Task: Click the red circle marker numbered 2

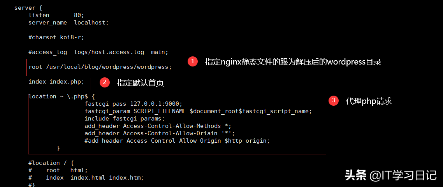Action: (104, 82)
